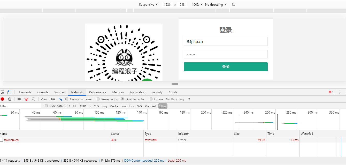The width and height of the screenshot is (346, 165).
Task: Clear the network log icon
Action: click(x=10, y=99)
